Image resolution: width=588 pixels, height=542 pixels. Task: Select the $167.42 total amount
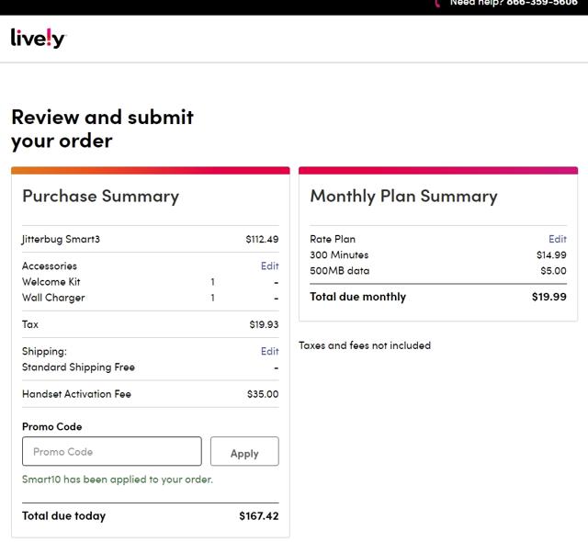click(x=259, y=516)
